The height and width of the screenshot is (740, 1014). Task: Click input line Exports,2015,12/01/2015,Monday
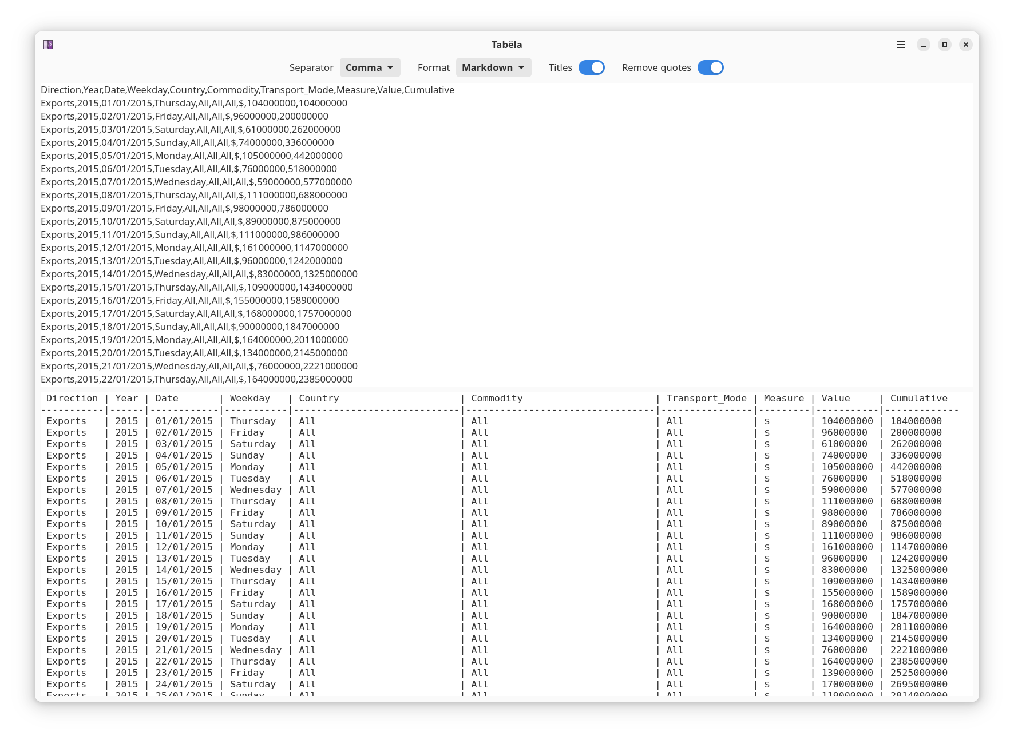click(x=194, y=248)
